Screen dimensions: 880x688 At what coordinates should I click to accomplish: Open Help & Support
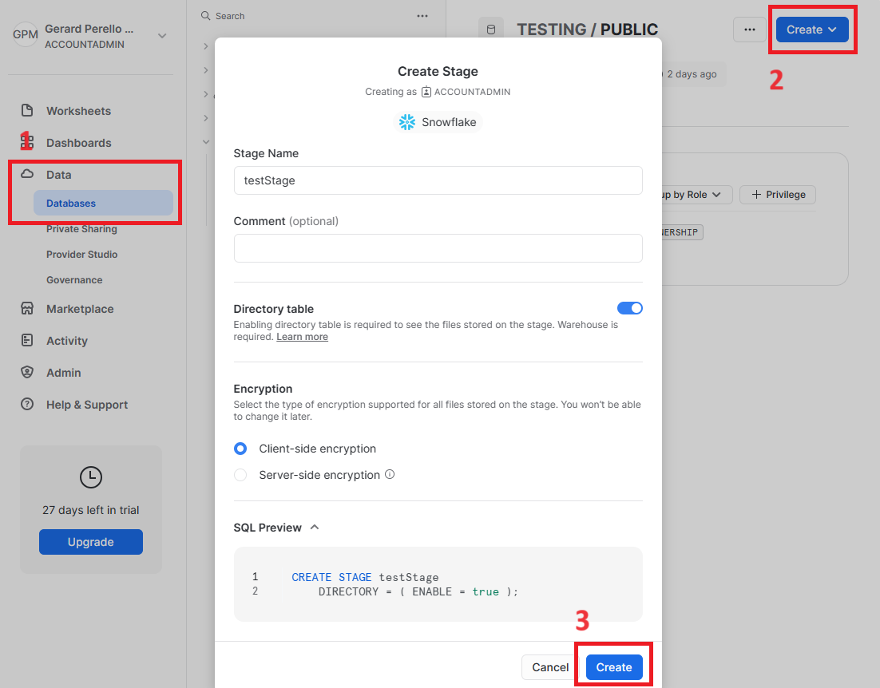tap(88, 405)
